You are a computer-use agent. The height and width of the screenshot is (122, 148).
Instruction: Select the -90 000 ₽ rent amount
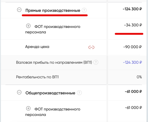pyautogui.click(x=133, y=47)
